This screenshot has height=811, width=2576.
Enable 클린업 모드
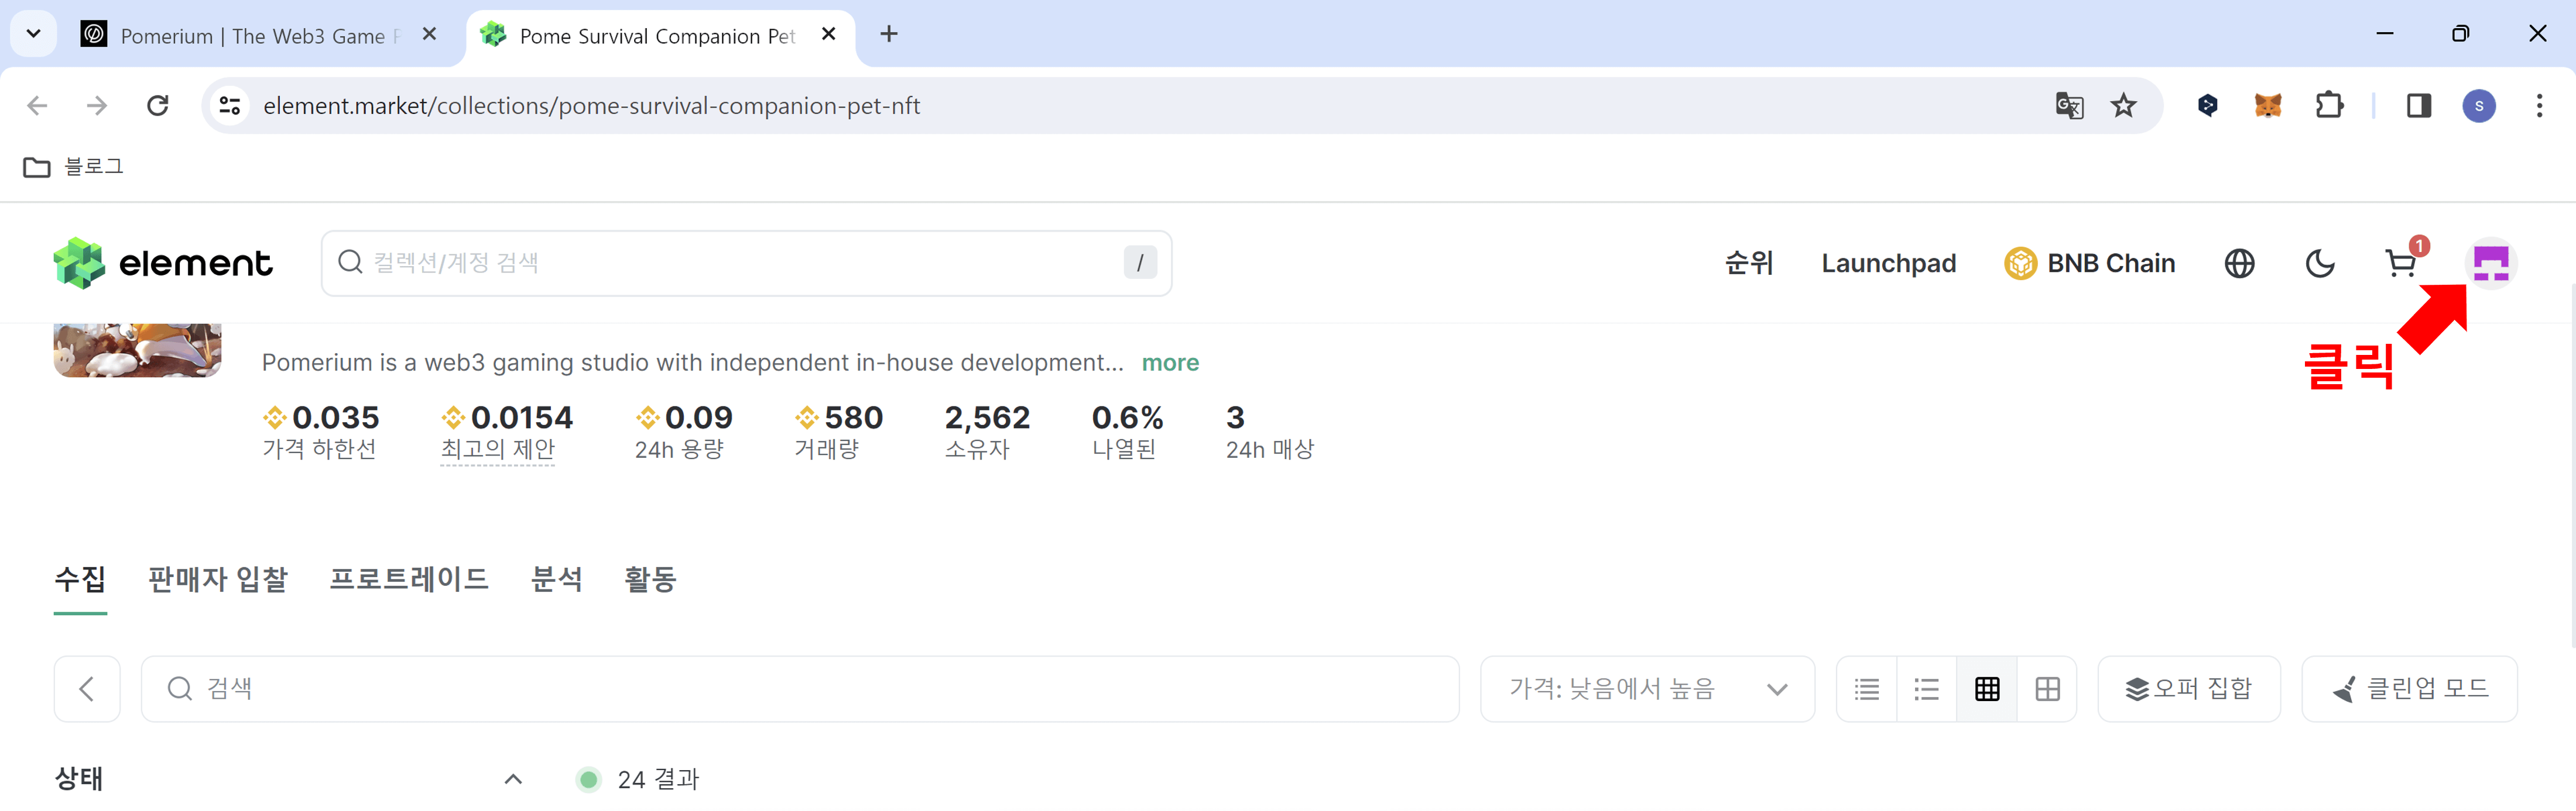(2410, 688)
